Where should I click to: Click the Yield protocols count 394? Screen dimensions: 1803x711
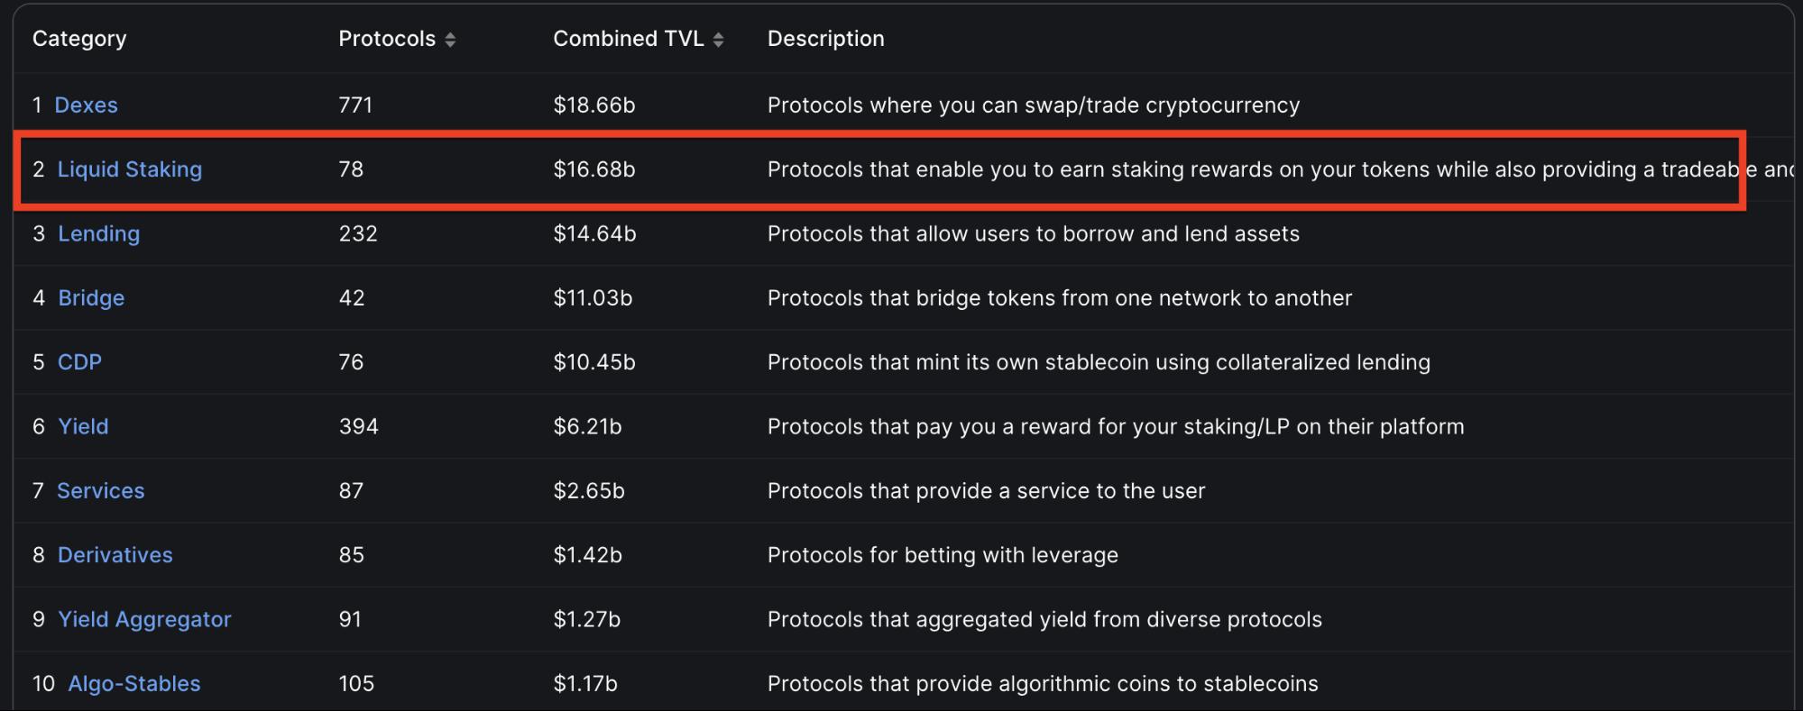(358, 426)
